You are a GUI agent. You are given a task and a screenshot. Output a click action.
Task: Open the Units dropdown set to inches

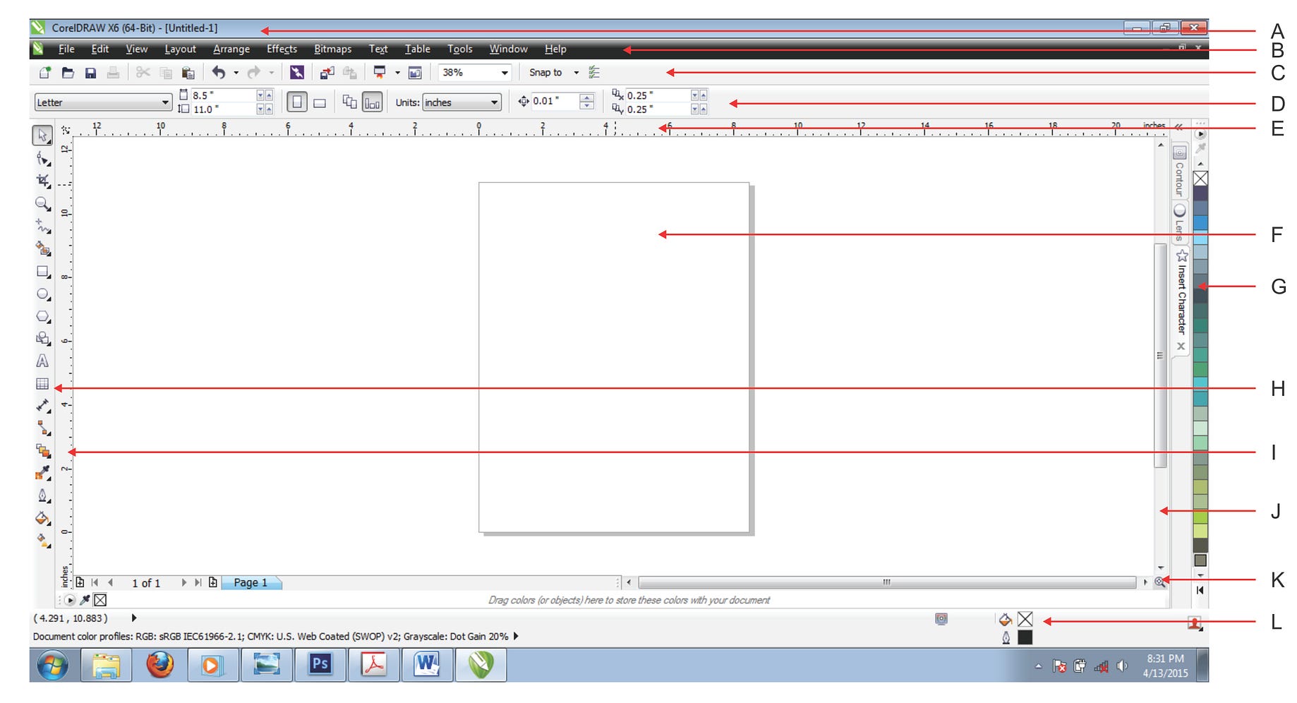click(x=460, y=102)
